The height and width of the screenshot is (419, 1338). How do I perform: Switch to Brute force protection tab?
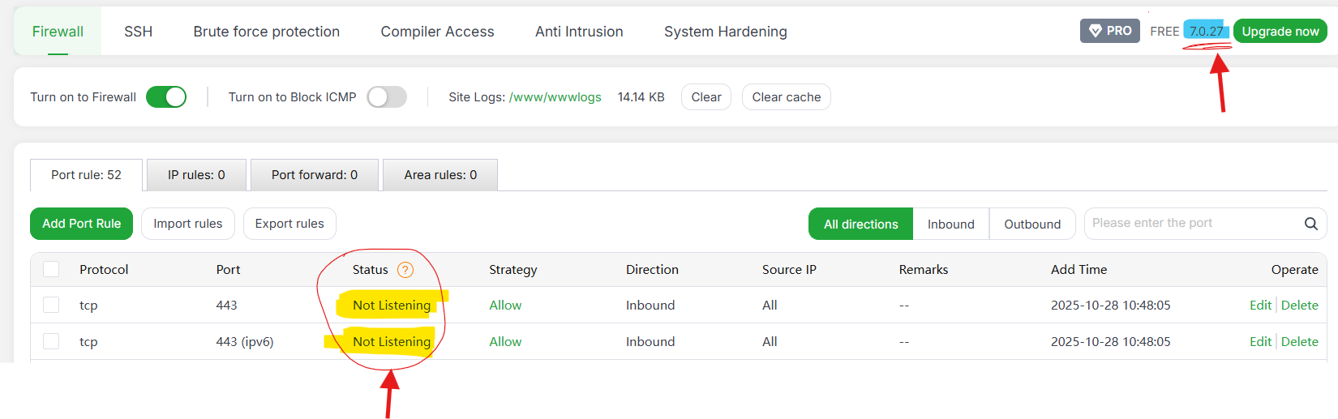pyautogui.click(x=266, y=32)
